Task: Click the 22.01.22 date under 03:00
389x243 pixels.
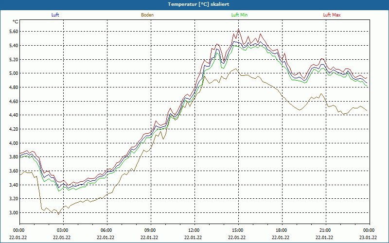Action: [x=62, y=237]
